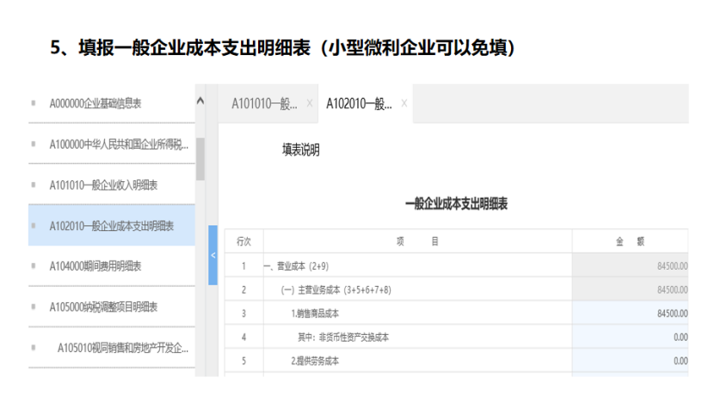Close the A102010 tab
The height and width of the screenshot is (402, 715).
[404, 104]
